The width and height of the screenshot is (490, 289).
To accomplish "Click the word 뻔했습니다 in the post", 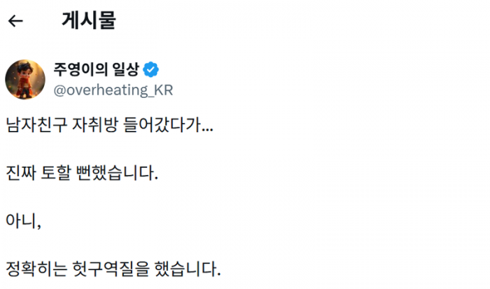I will [x=117, y=172].
